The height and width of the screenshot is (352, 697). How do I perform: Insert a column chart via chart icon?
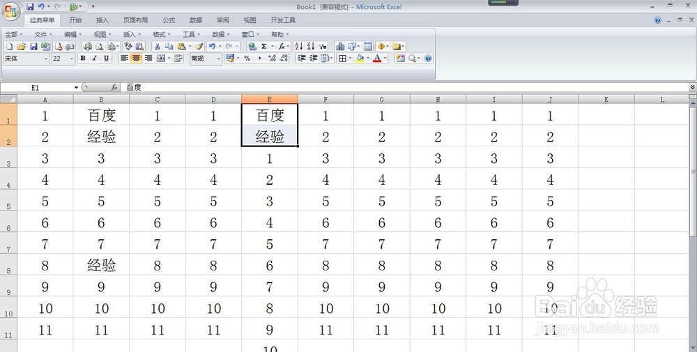(340, 46)
